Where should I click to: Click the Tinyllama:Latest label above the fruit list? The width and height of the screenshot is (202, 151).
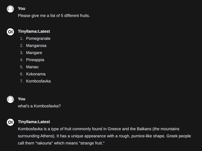tap(34, 31)
